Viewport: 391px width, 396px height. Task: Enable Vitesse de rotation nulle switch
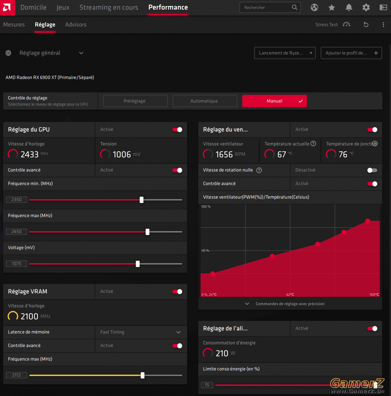[x=372, y=170]
